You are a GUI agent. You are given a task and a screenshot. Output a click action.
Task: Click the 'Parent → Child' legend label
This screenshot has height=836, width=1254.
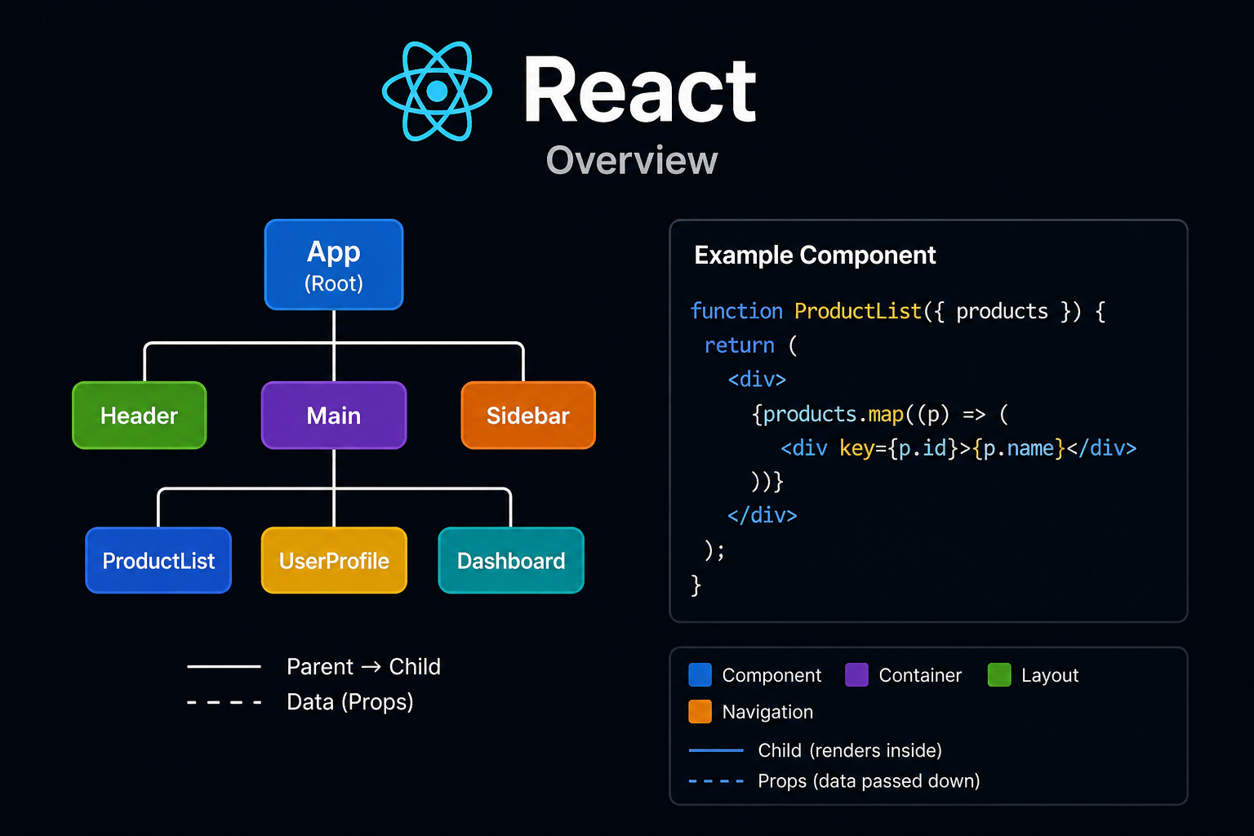[364, 667]
